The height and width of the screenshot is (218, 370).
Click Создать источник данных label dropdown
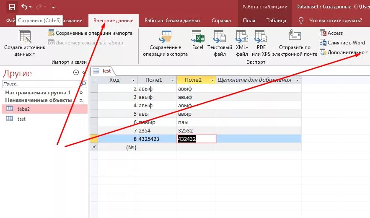(x=25, y=51)
